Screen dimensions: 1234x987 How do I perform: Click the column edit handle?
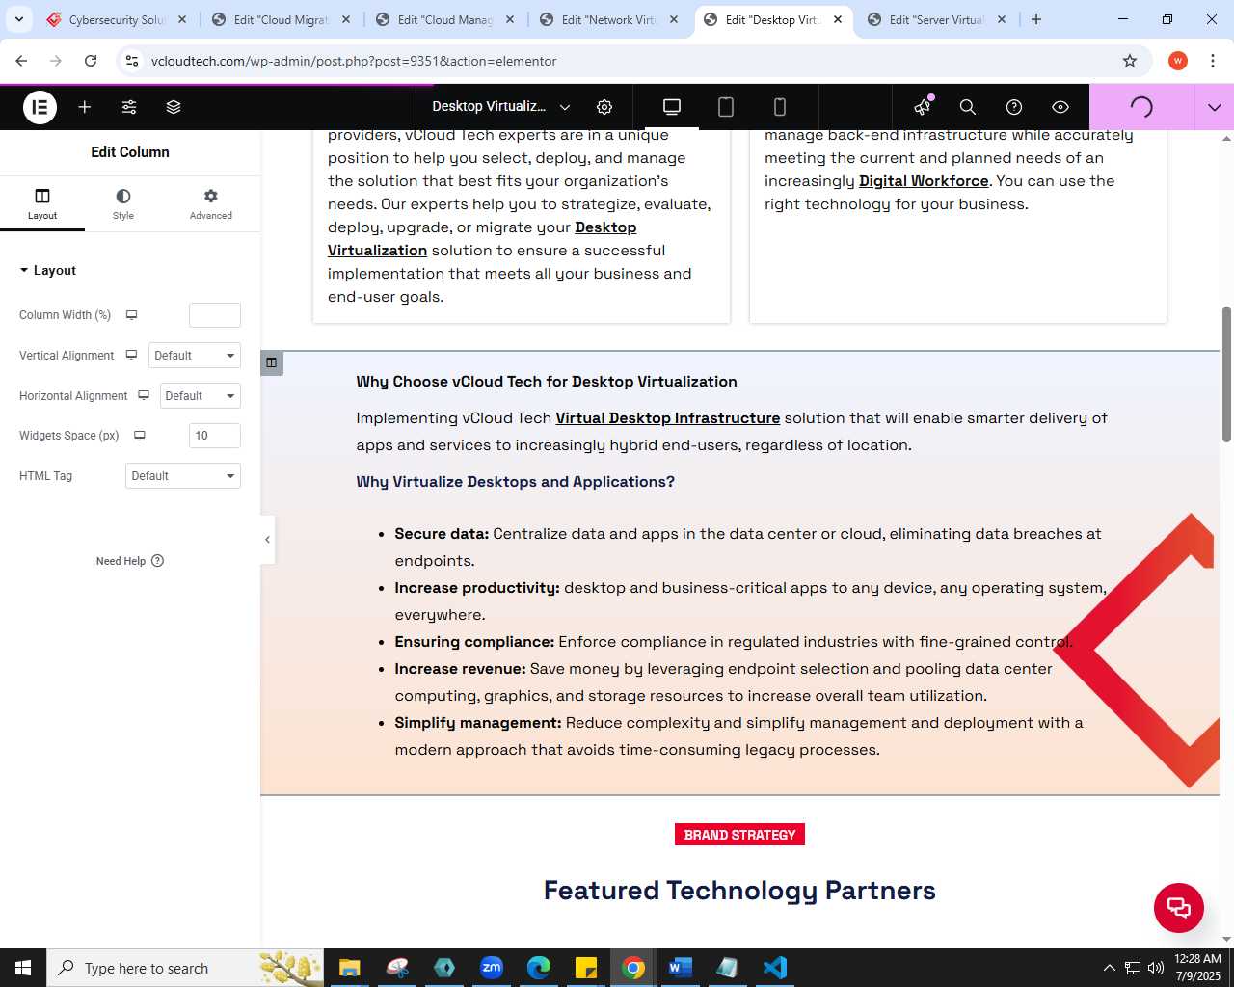coord(272,363)
